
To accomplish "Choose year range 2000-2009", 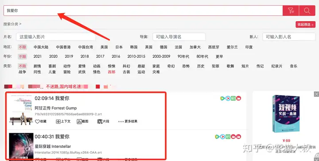I will pos(161,56).
